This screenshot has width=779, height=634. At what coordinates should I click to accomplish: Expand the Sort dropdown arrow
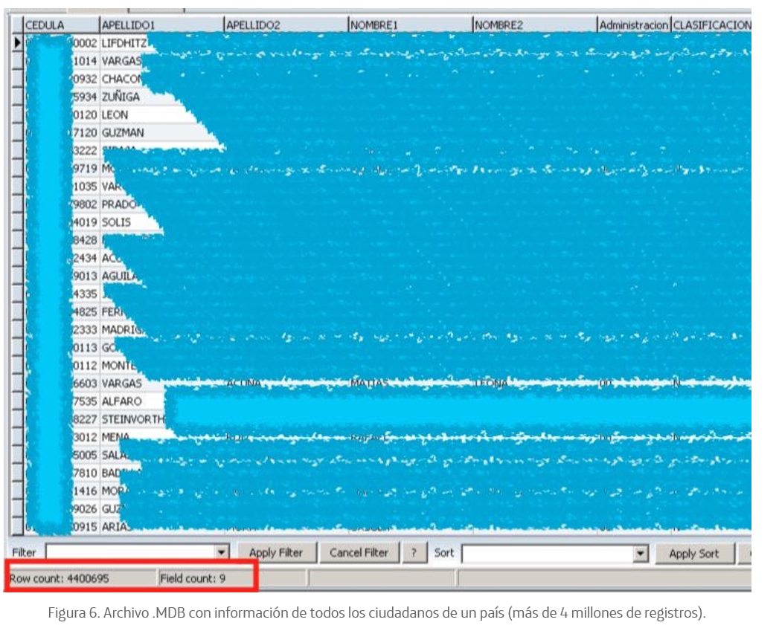click(x=641, y=554)
